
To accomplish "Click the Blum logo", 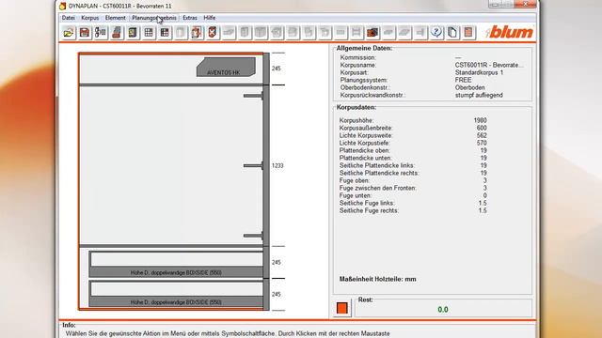I will (510, 32).
